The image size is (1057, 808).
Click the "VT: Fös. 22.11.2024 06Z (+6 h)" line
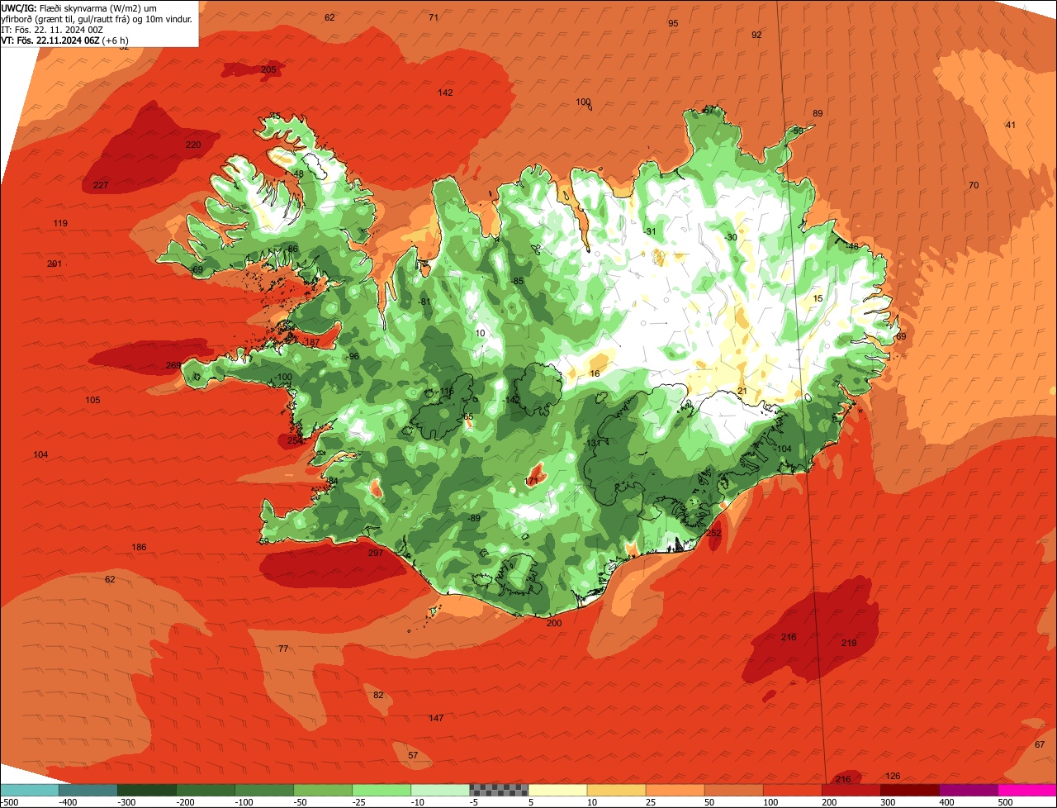65,40
